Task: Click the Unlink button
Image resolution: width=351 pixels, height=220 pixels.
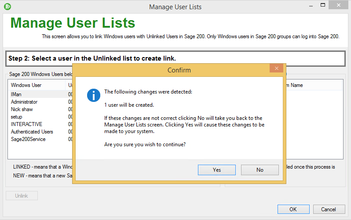Action: [22, 196]
